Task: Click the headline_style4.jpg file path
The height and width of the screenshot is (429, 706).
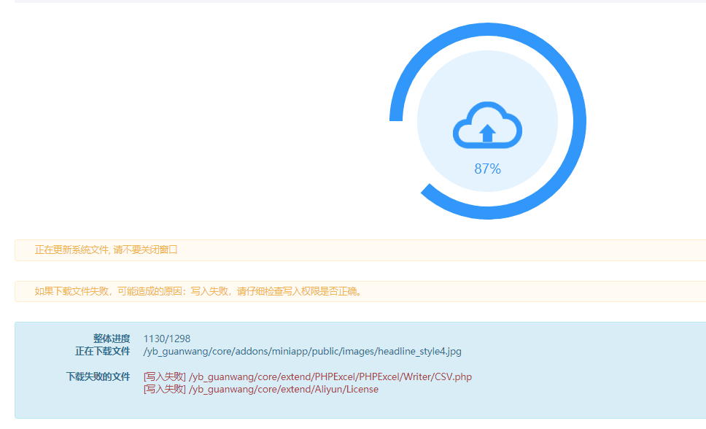Action: 303,352
